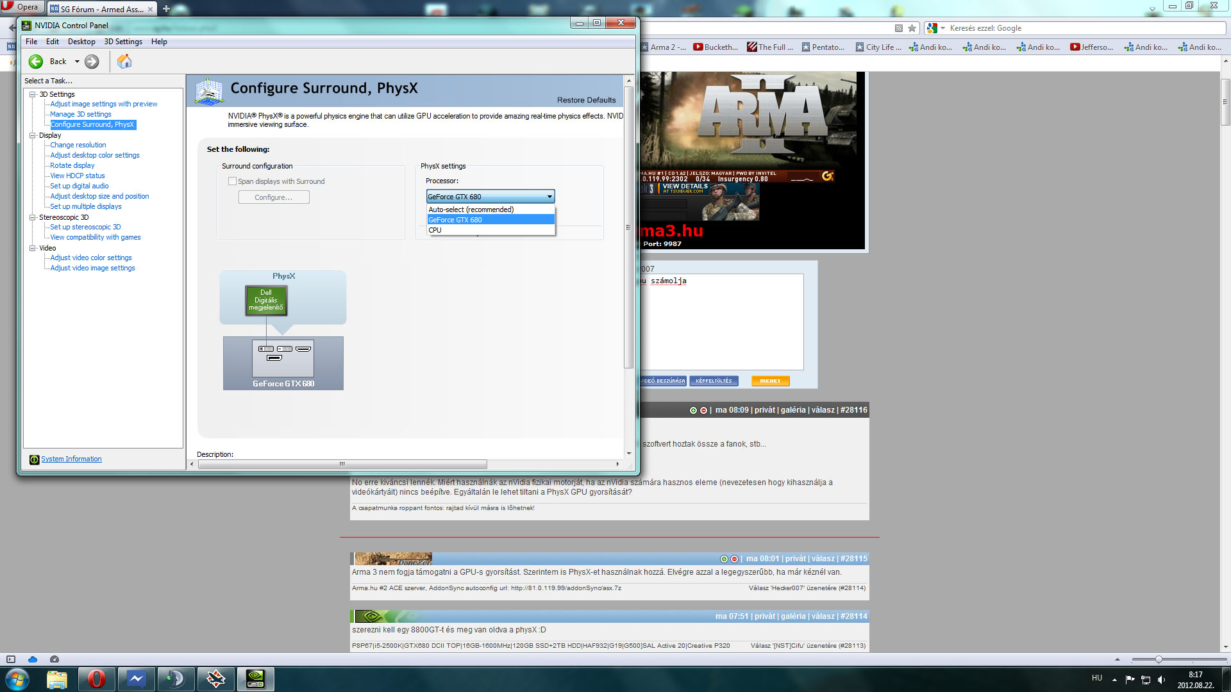The image size is (1231, 692).
Task: Click the Google search input field
Action: [x=1084, y=28]
